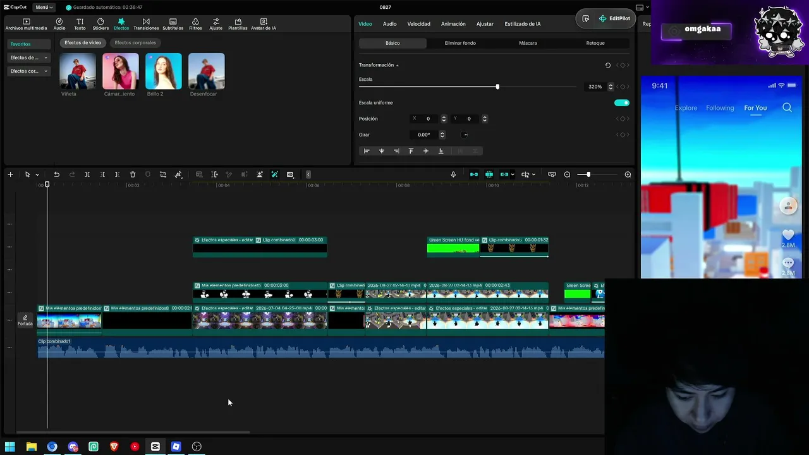Open the Plantillas panel
This screenshot has width=809, height=455.
(238, 24)
